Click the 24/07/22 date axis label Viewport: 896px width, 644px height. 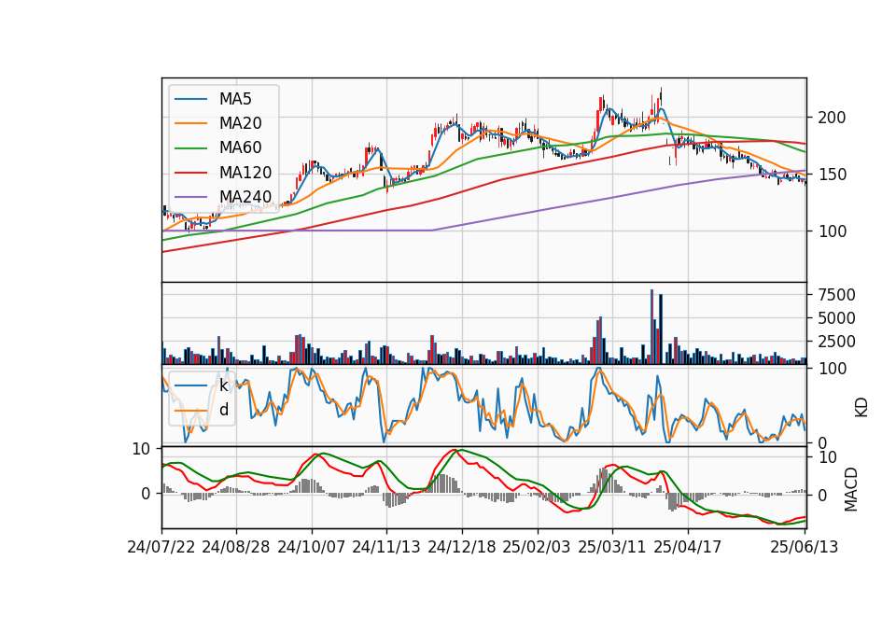click(x=161, y=547)
